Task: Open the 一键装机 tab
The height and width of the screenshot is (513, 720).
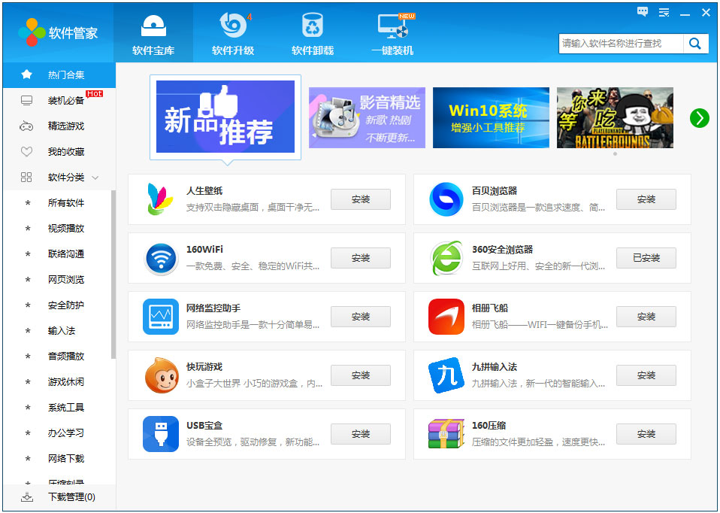Action: pyautogui.click(x=392, y=33)
